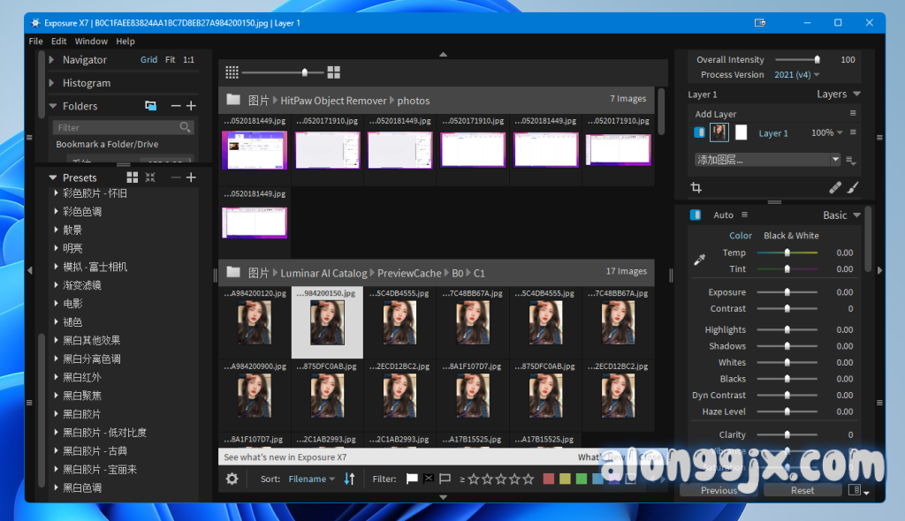Image resolution: width=905 pixels, height=521 pixels.
Task: Open the Window menu
Action: tap(91, 42)
